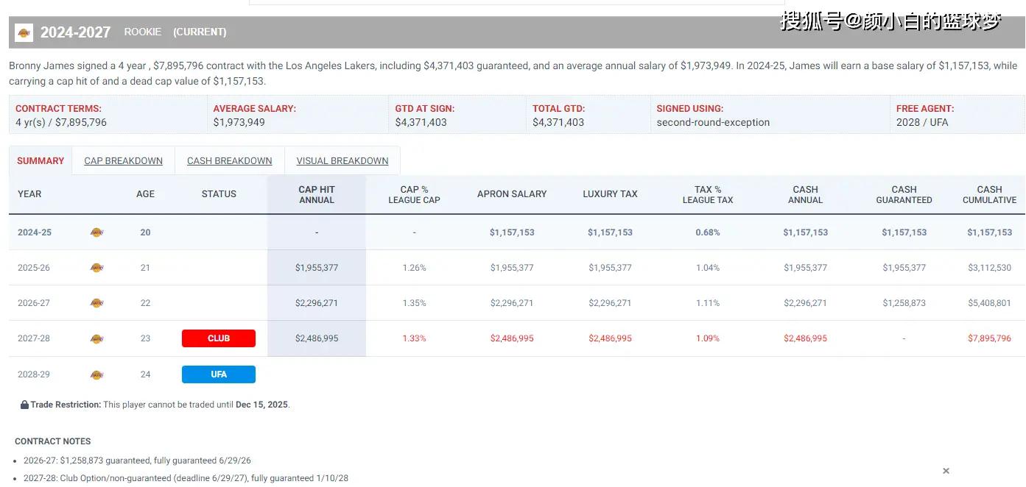Screen dimensions: 1026x487
Task: Click the lock icon beside Trade Restriction
Action: point(24,405)
